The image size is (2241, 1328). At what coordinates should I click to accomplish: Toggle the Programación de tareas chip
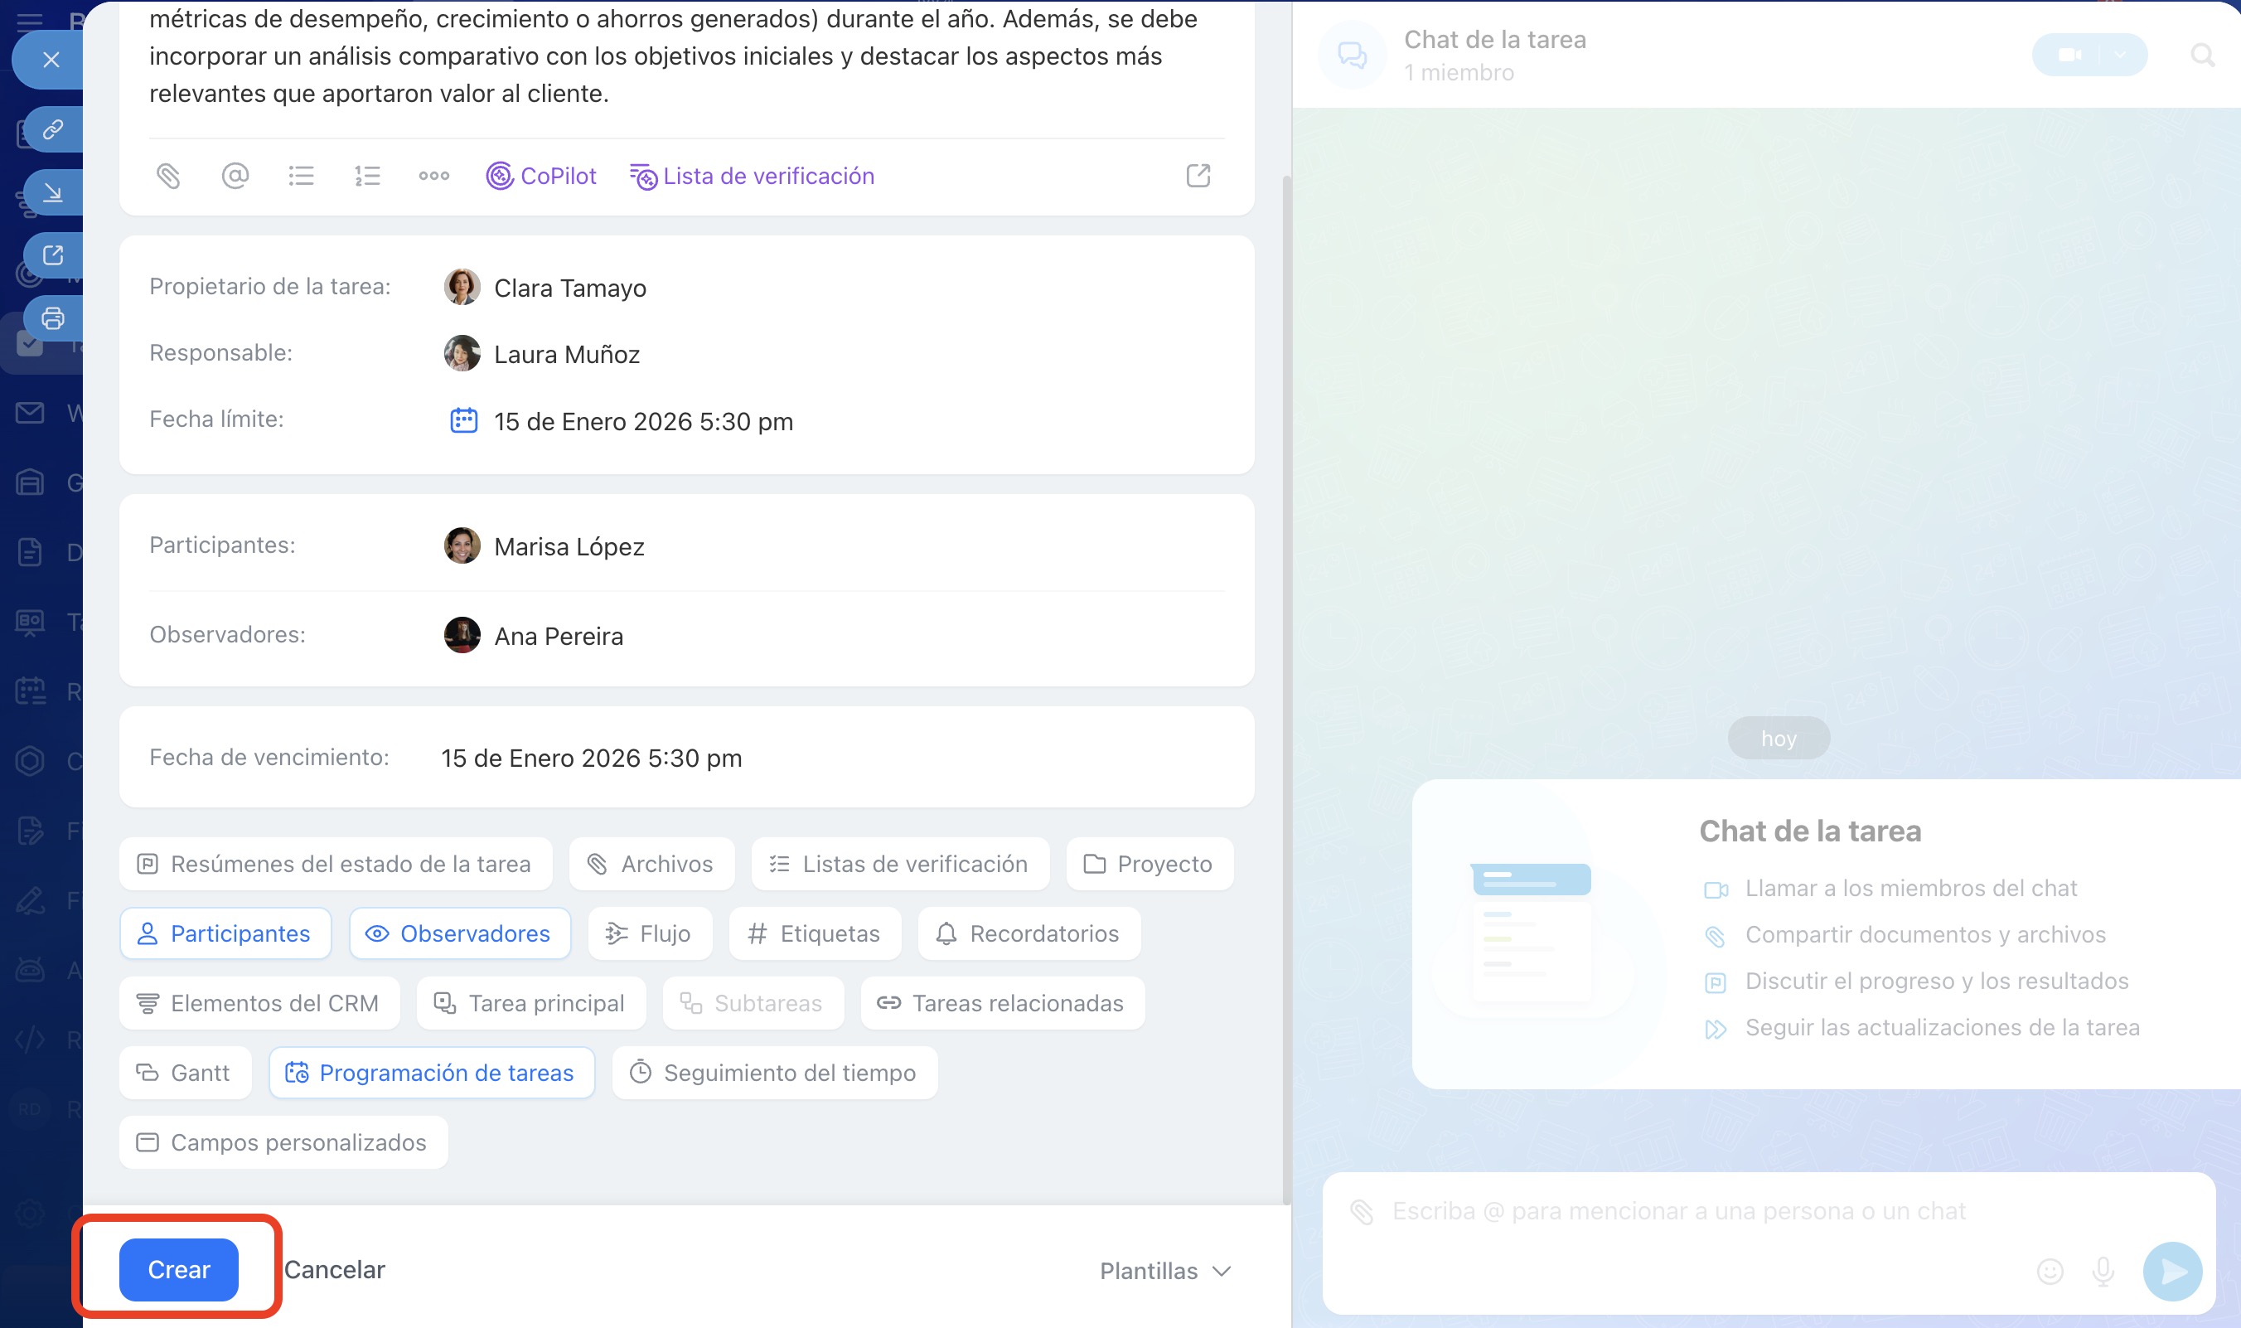431,1072
